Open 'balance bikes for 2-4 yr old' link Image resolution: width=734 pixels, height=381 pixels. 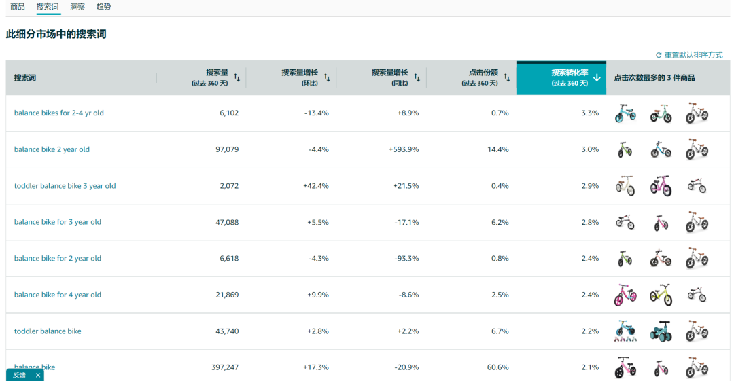click(59, 113)
